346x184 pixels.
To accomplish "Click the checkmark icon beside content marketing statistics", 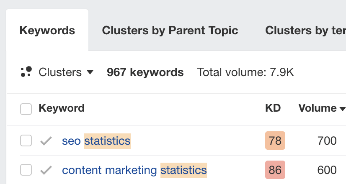I will [46, 170].
